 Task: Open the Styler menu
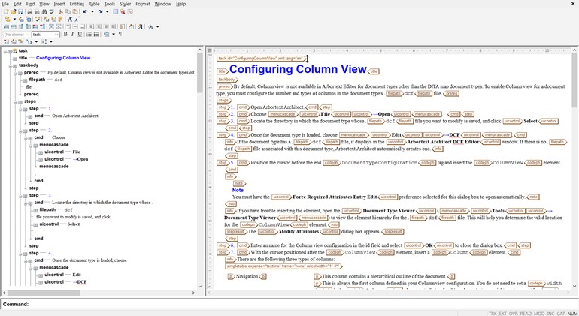pyautogui.click(x=125, y=4)
